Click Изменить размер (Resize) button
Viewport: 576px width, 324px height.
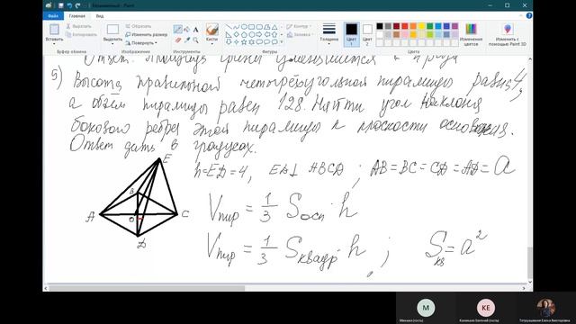click(x=146, y=34)
